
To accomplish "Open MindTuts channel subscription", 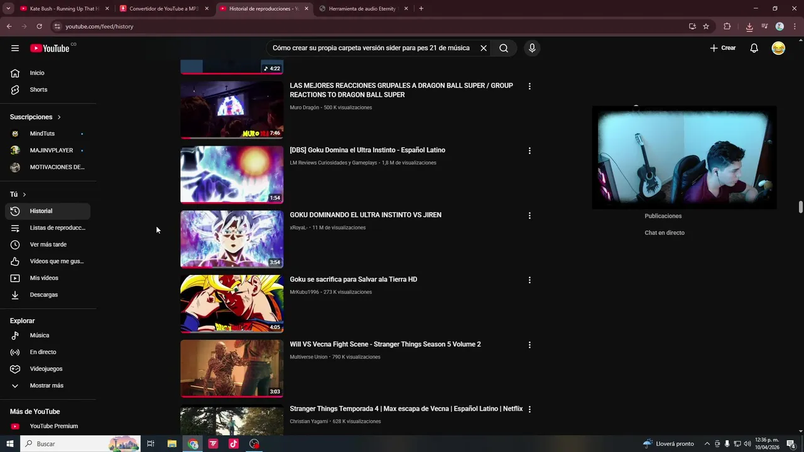I will (48, 134).
